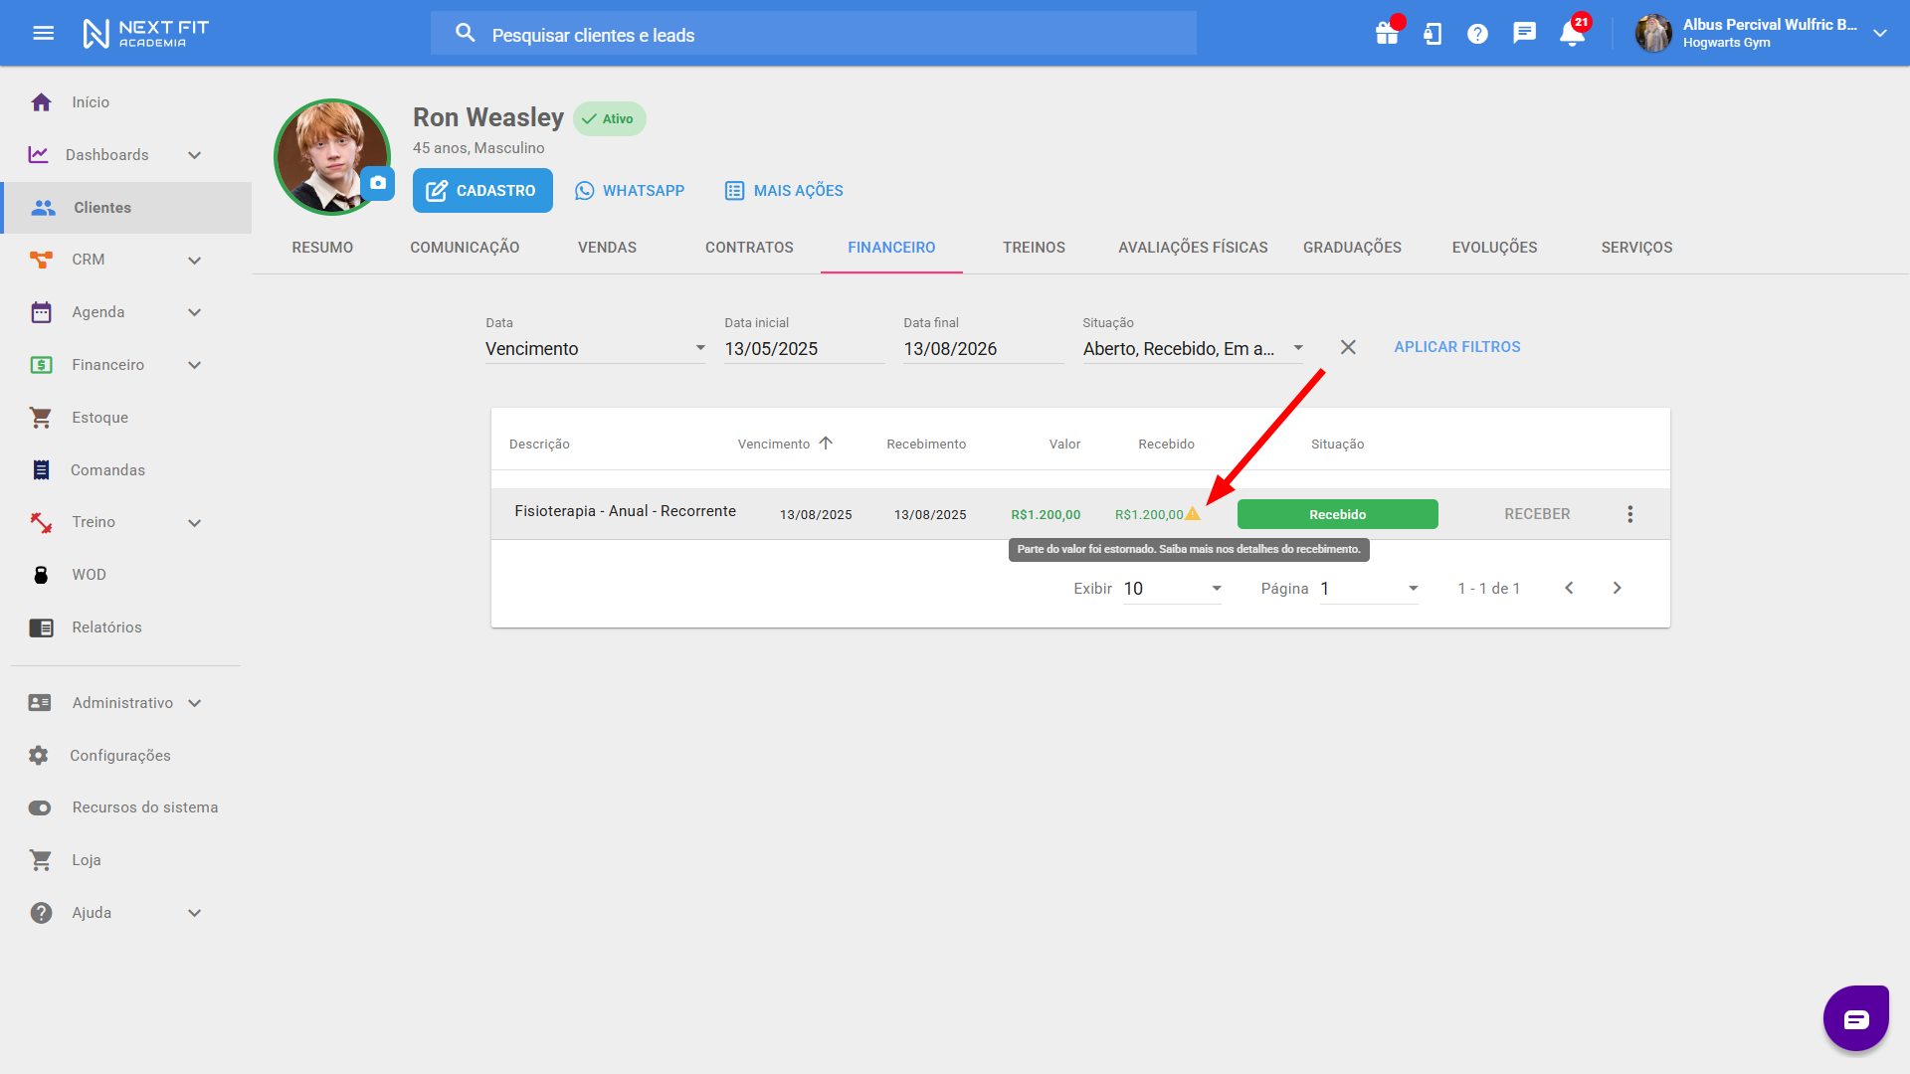Switch to the TREINOS tab

pos(1034,248)
